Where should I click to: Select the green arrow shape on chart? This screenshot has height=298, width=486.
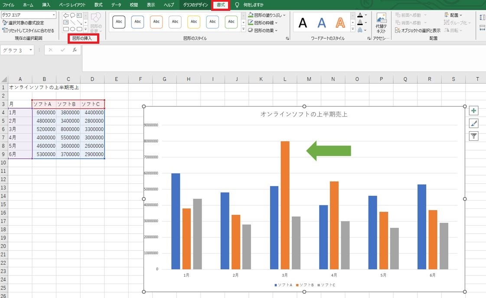click(x=329, y=151)
